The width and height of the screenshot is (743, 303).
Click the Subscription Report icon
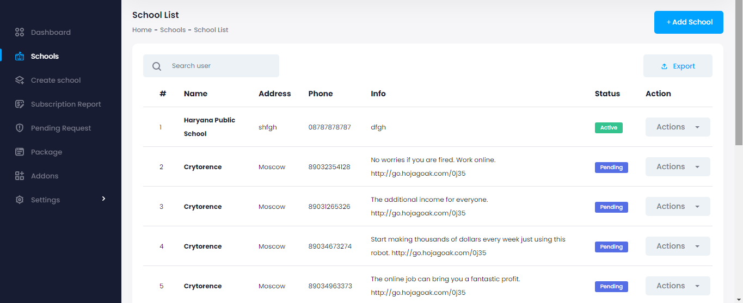click(20, 104)
